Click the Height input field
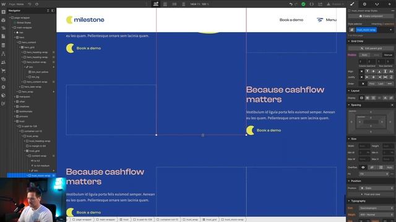Screen dimensions: 396x222 tap(388, 146)
